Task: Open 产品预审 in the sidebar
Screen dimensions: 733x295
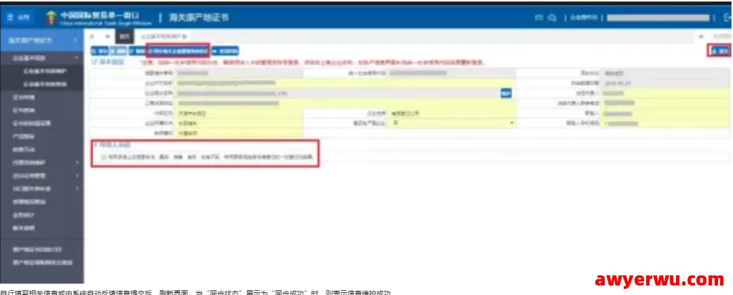Action: 23,136
